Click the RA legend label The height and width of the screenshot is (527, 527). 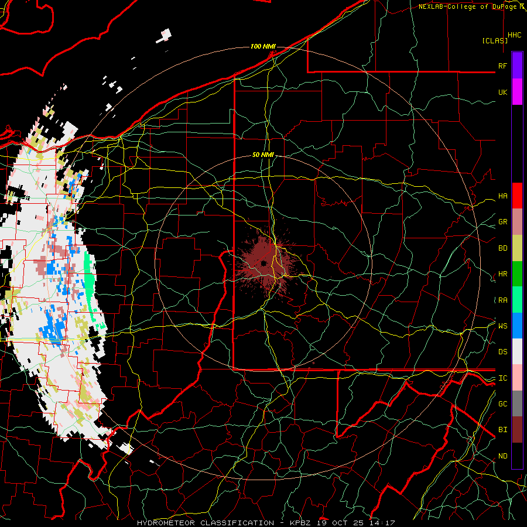click(502, 300)
